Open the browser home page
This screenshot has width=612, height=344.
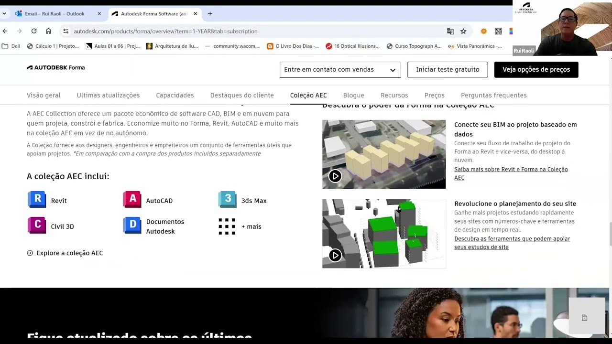click(x=48, y=31)
